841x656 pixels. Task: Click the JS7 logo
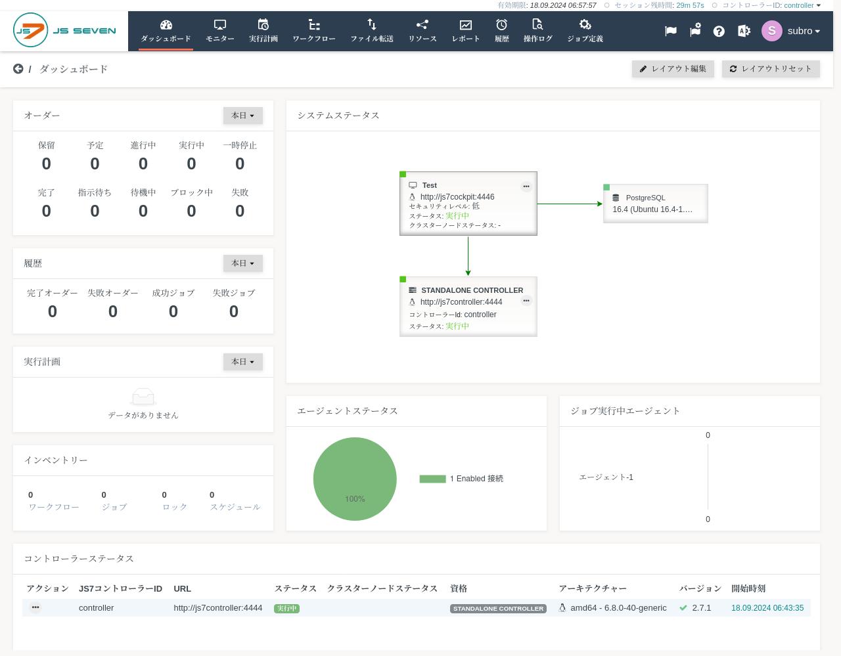click(64, 30)
